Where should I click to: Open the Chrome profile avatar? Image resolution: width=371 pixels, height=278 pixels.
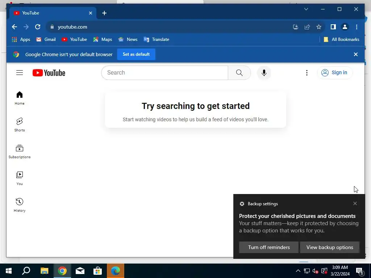345,27
